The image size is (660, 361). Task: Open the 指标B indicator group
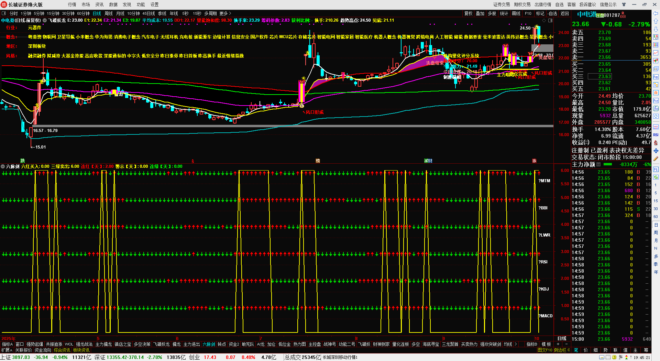pos(531,344)
